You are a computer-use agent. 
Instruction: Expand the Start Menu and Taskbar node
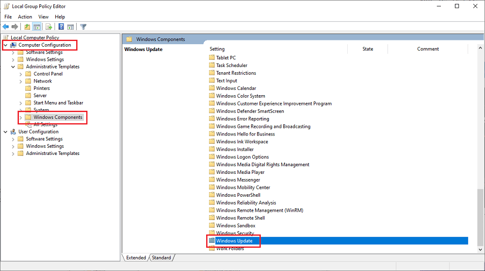click(21, 103)
